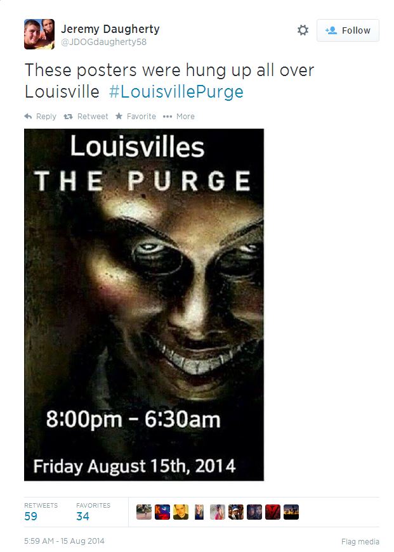This screenshot has width=394, height=552.
Task: Open the #LouisvillePurge hashtag link
Action: (176, 92)
